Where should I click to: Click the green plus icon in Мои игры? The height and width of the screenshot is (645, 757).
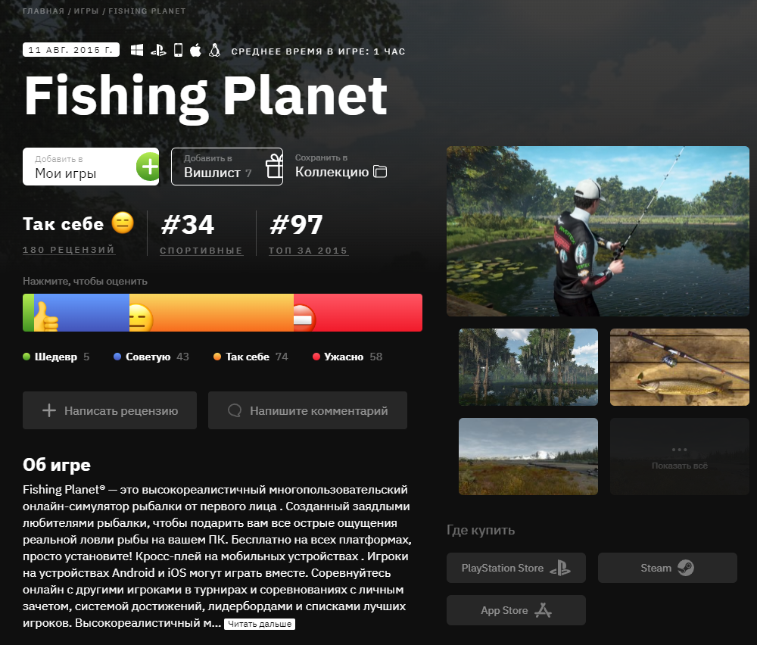(148, 167)
